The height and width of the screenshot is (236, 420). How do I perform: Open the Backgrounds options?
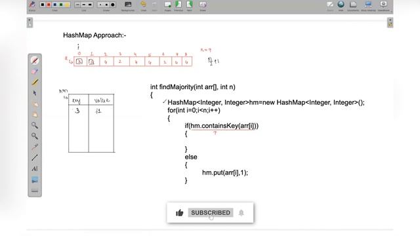pyautogui.click(x=128, y=6)
